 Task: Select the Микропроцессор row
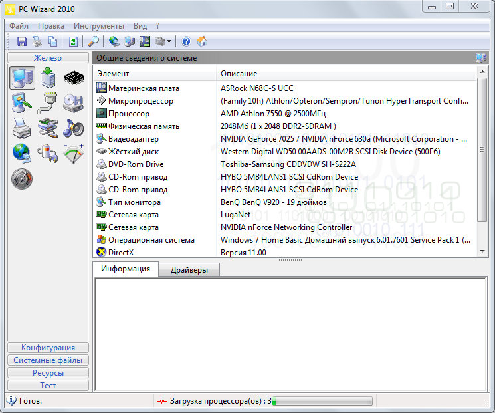point(284,101)
